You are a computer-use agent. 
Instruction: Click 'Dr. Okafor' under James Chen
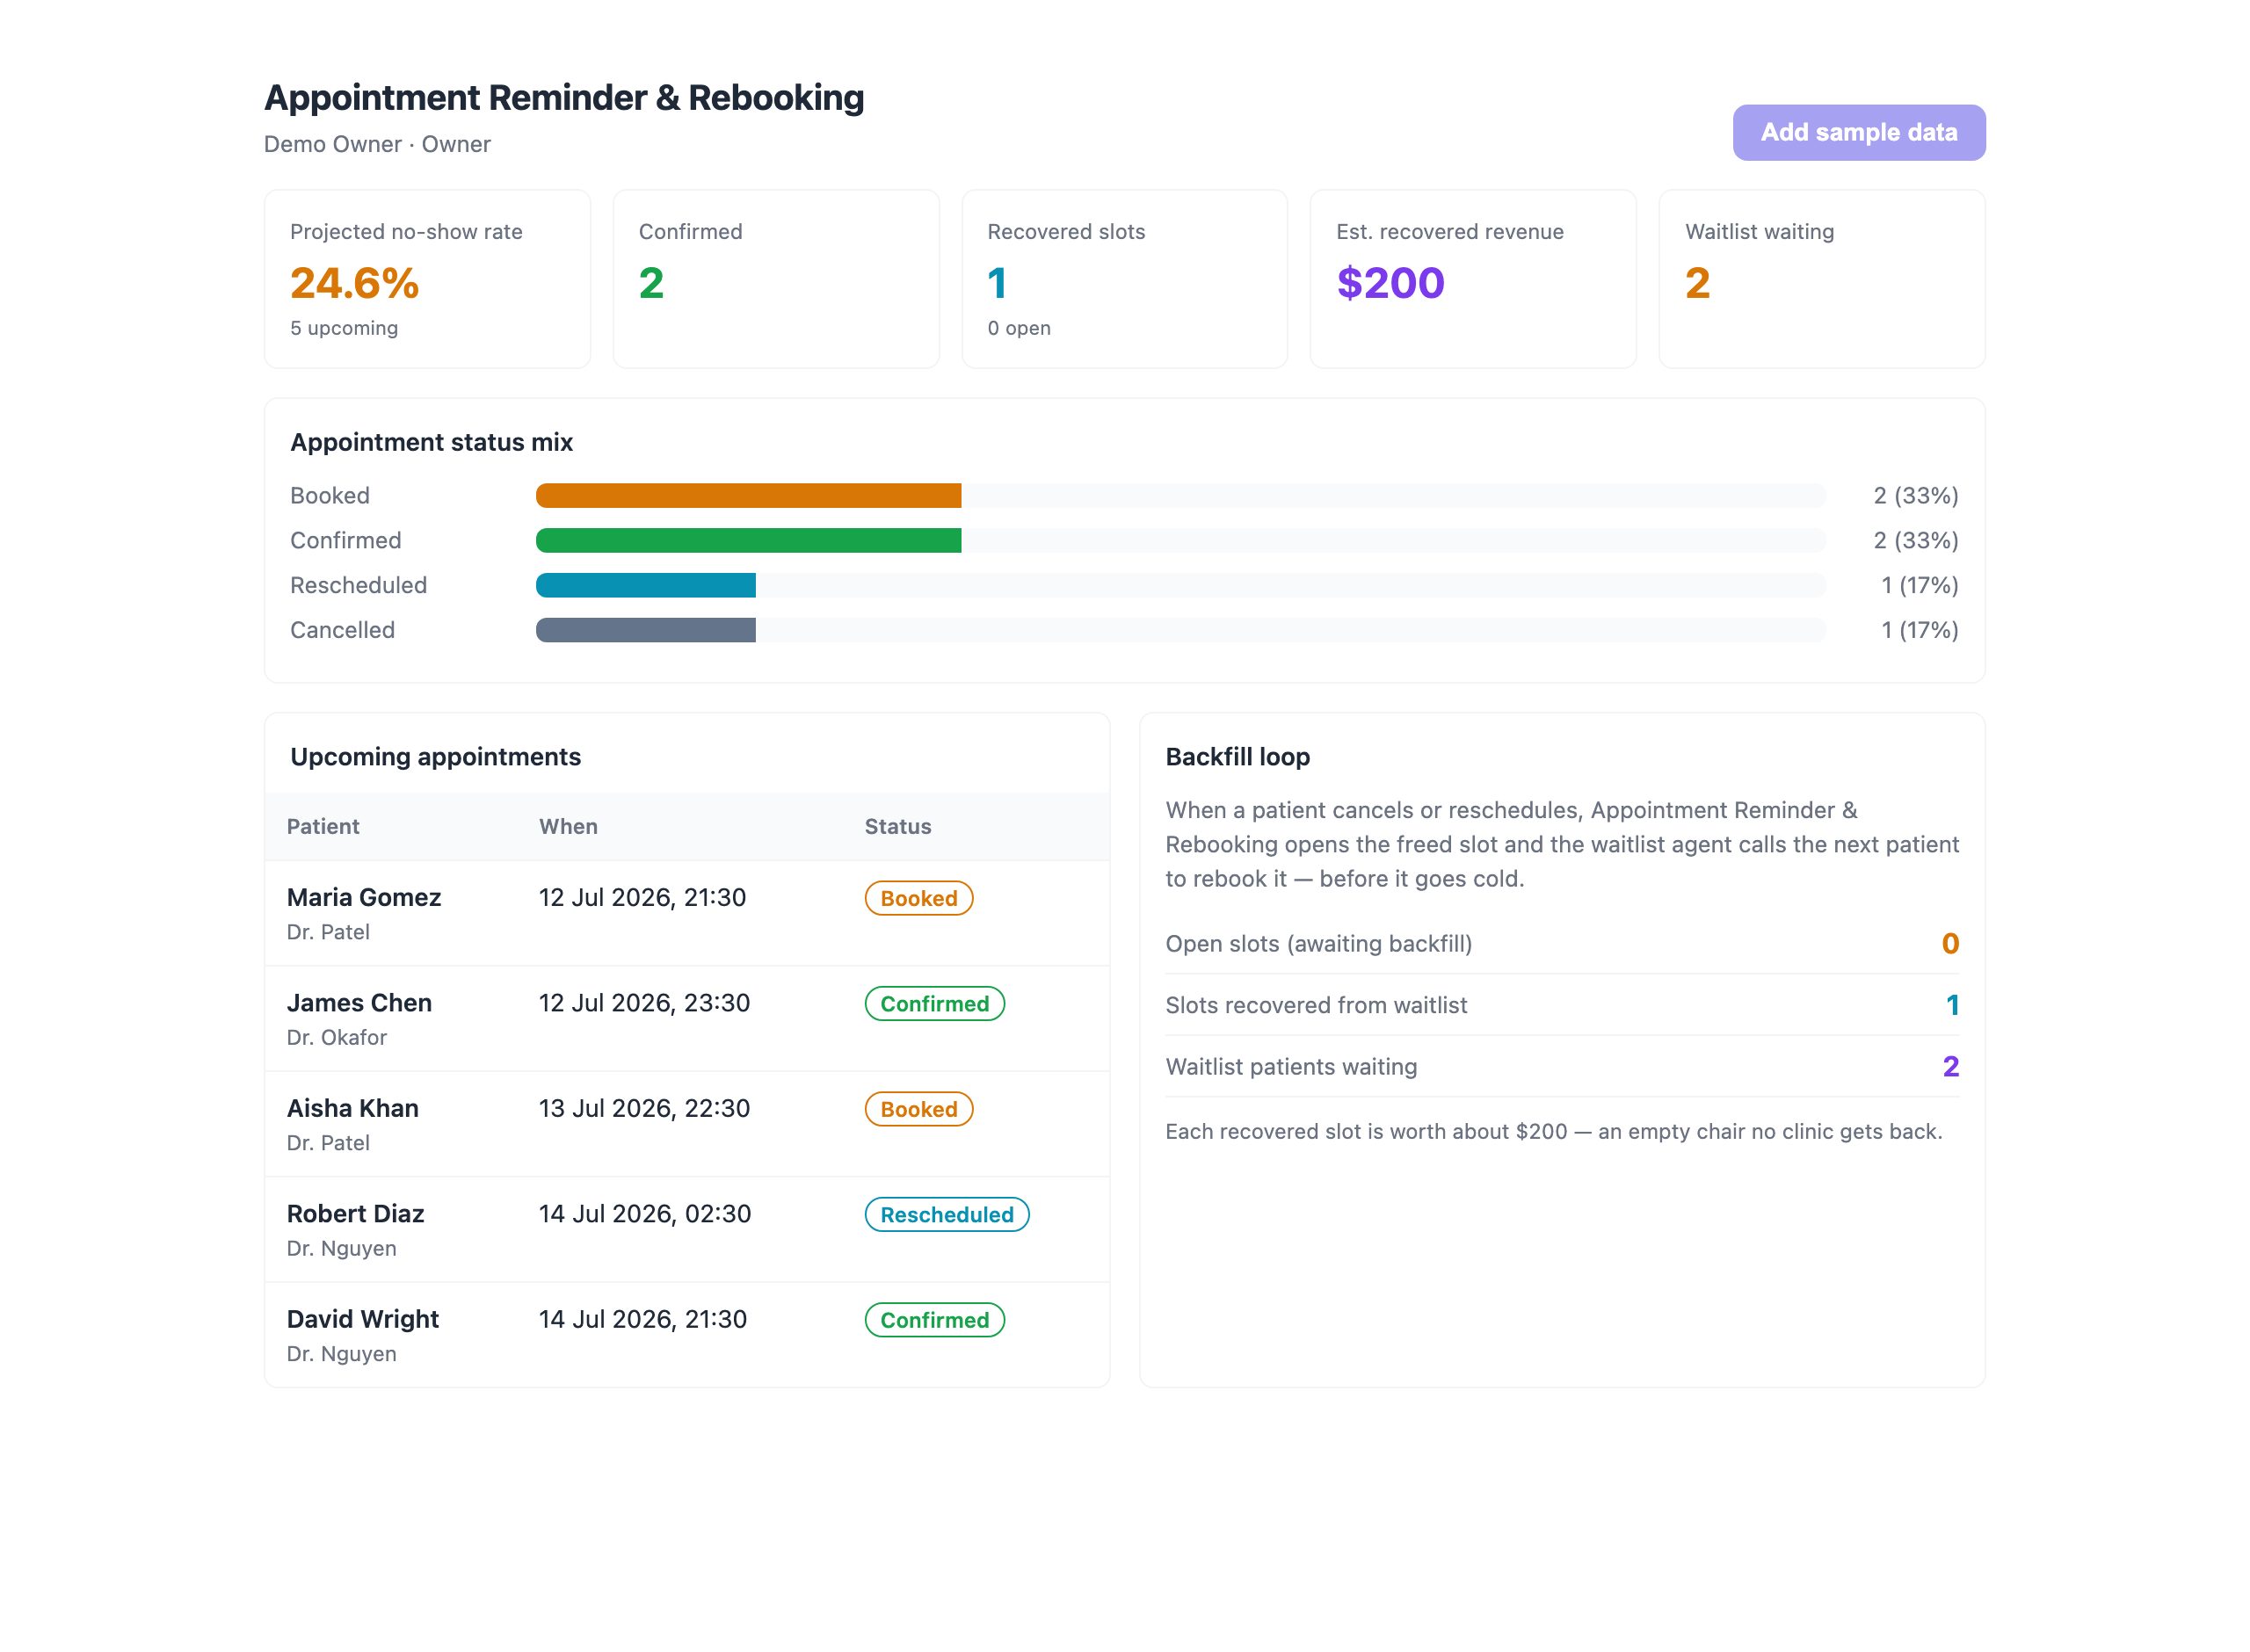coord(336,1037)
